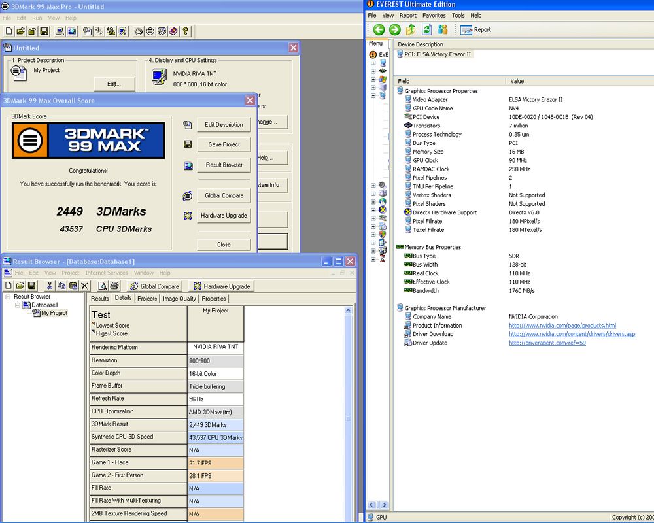This screenshot has width=654, height=523.
Task: Click the Copy icon in Result Browser toolbar
Action: click(61, 286)
